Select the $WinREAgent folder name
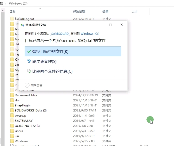174x146 pixels. pos(24,19)
